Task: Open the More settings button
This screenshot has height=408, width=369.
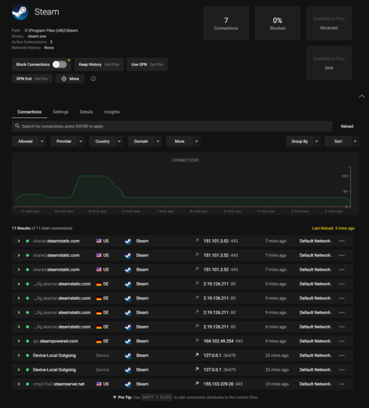Action: [70, 78]
